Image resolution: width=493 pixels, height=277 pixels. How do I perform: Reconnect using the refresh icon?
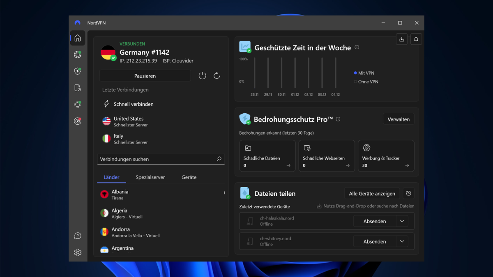(x=217, y=76)
